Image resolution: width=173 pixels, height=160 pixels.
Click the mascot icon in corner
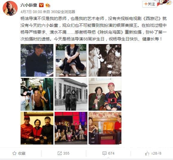click(165, 2)
